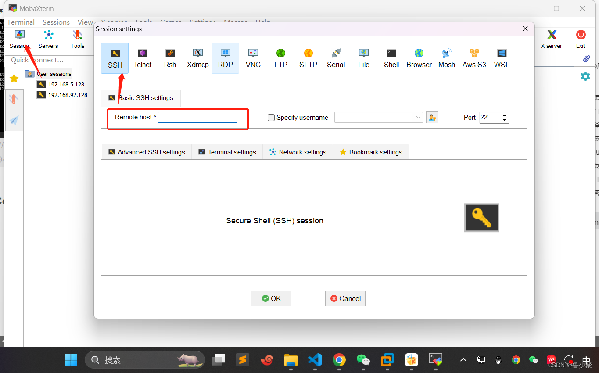The image size is (599, 373).
Task: Confirm with the OK button
Action: [271, 298]
